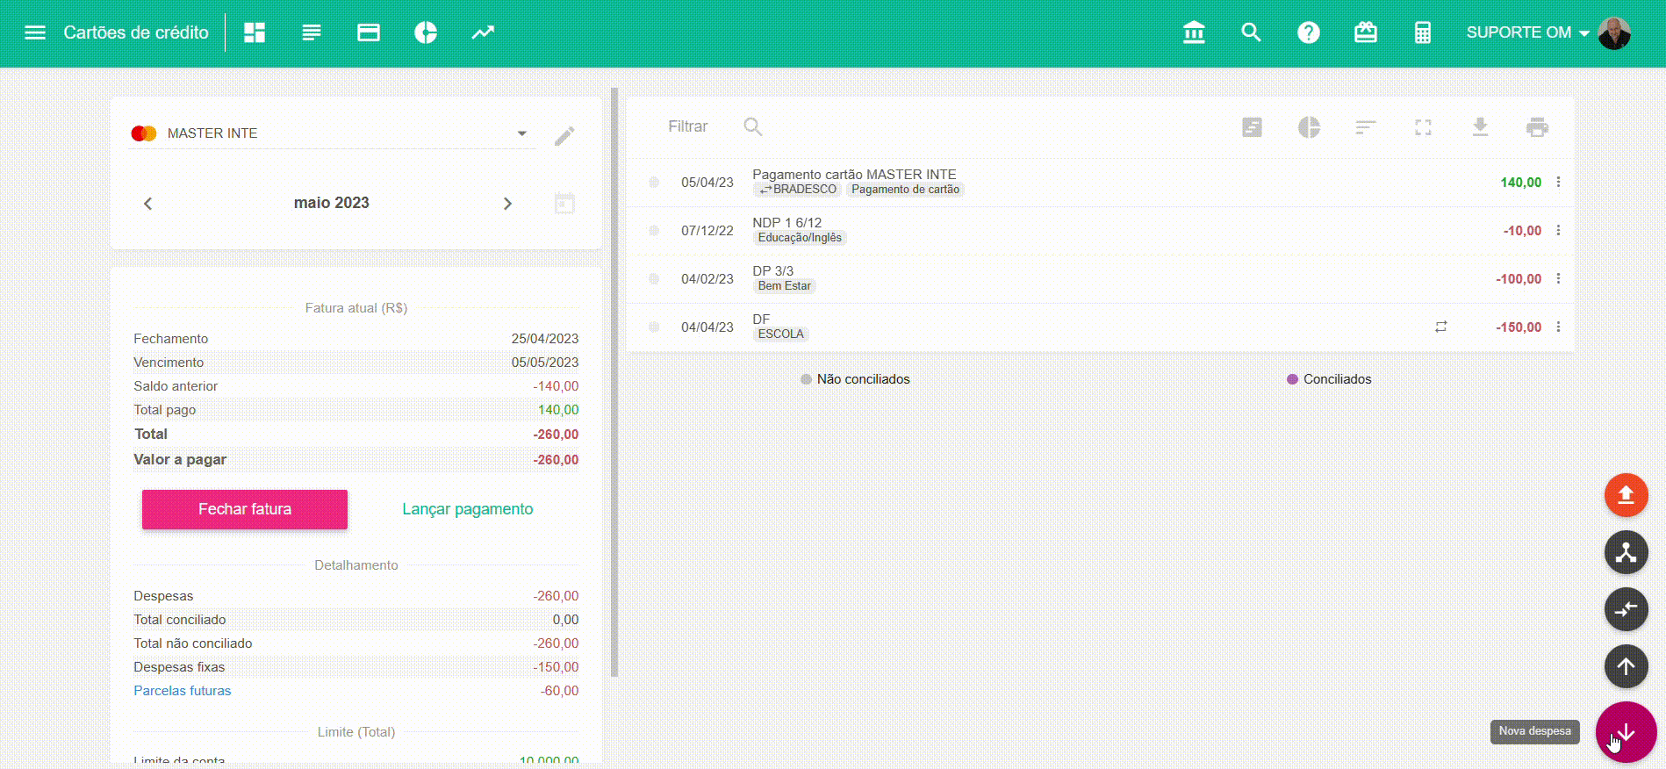Toggle reconciliation dot for NDP 1 6/12
The width and height of the screenshot is (1666, 769).
tap(654, 231)
